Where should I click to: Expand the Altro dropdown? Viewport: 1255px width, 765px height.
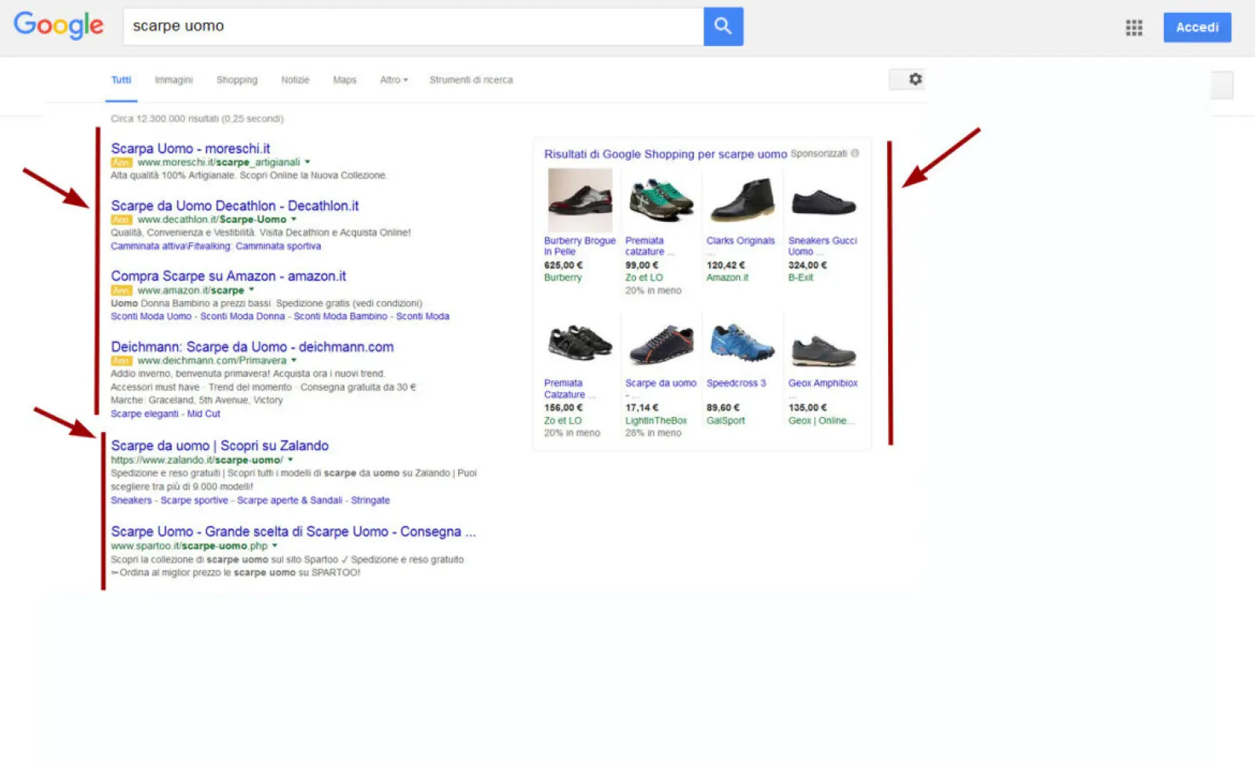click(x=394, y=80)
